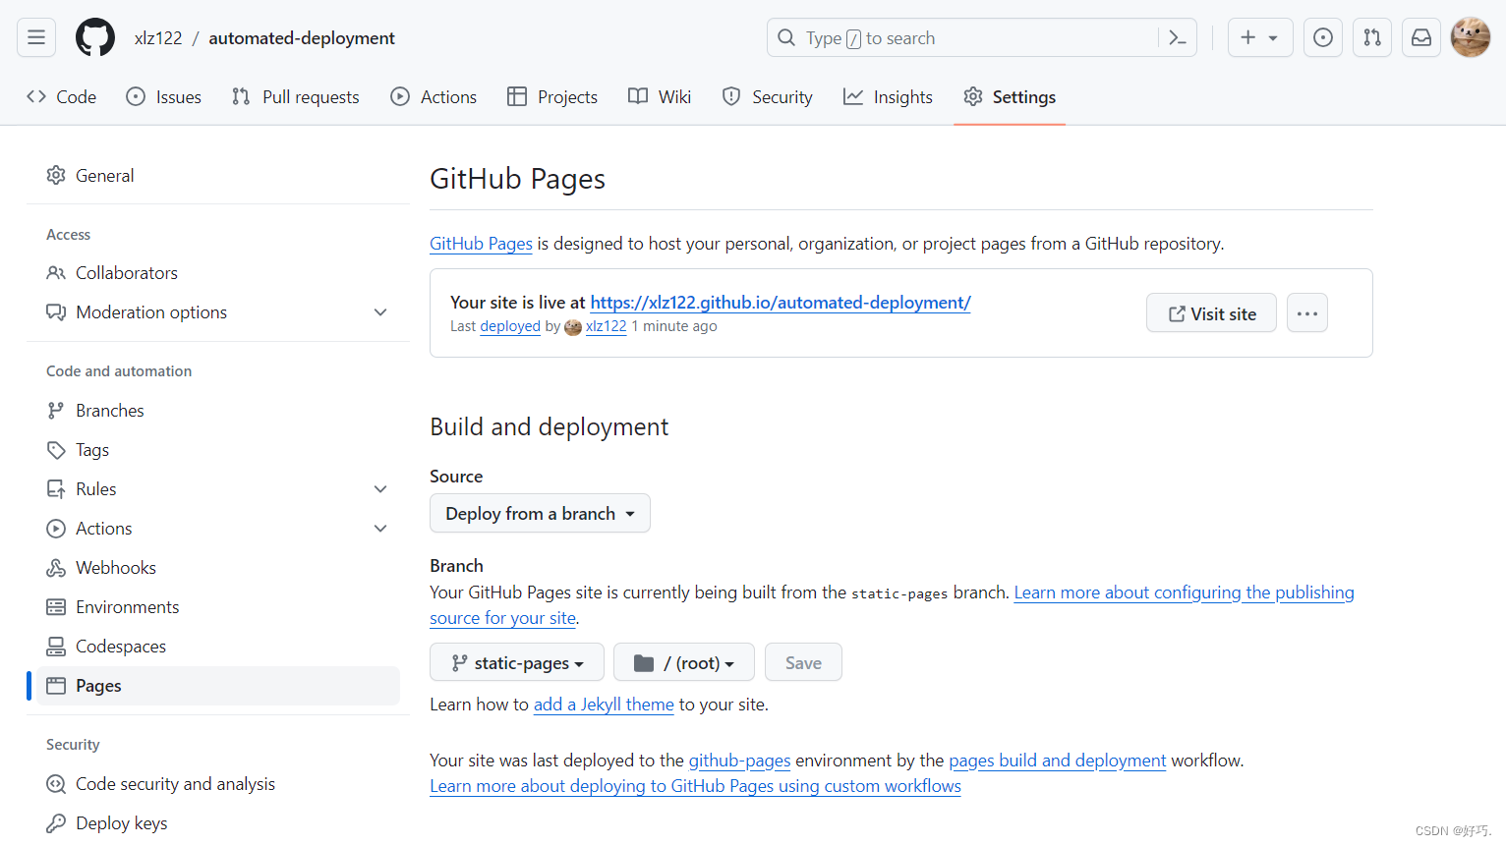Switch to the Security tab
This screenshot has height=846, width=1506.
click(x=768, y=96)
